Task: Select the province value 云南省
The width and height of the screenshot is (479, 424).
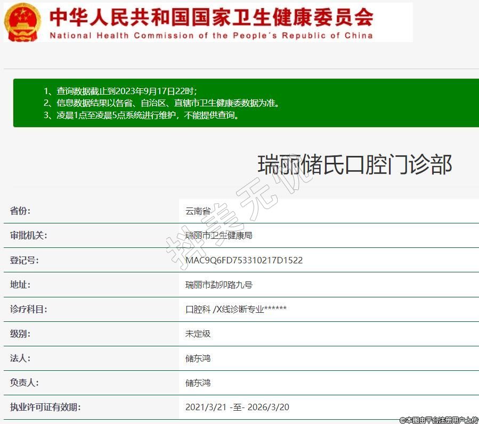Action: pyautogui.click(x=198, y=211)
